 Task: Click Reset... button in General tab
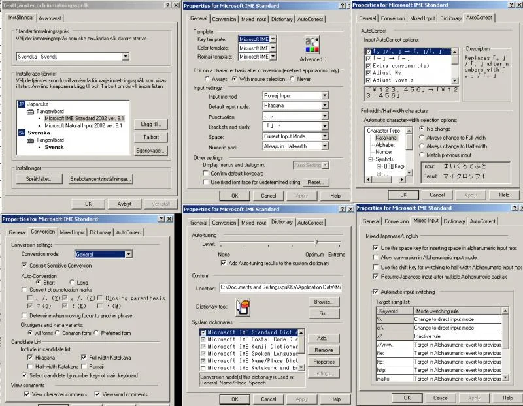coord(316,183)
